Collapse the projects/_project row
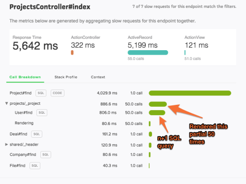 (6, 103)
